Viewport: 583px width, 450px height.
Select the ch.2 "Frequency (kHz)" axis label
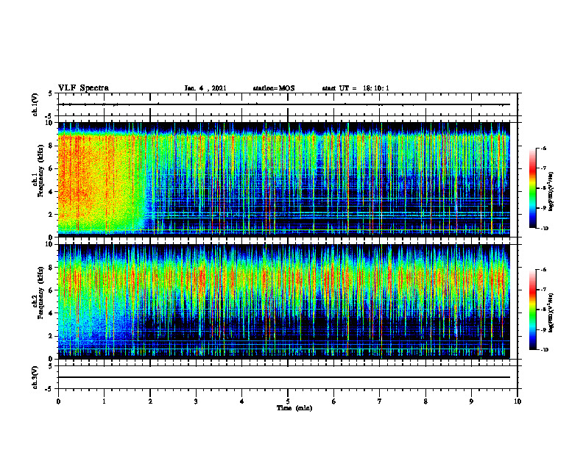point(40,292)
